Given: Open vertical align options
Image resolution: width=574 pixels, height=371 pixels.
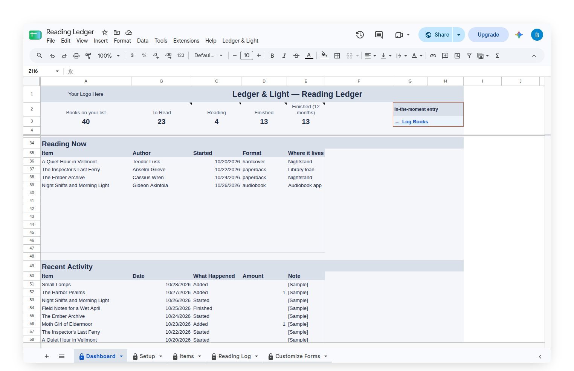Looking at the screenshot, I should pyautogui.click(x=386, y=56).
